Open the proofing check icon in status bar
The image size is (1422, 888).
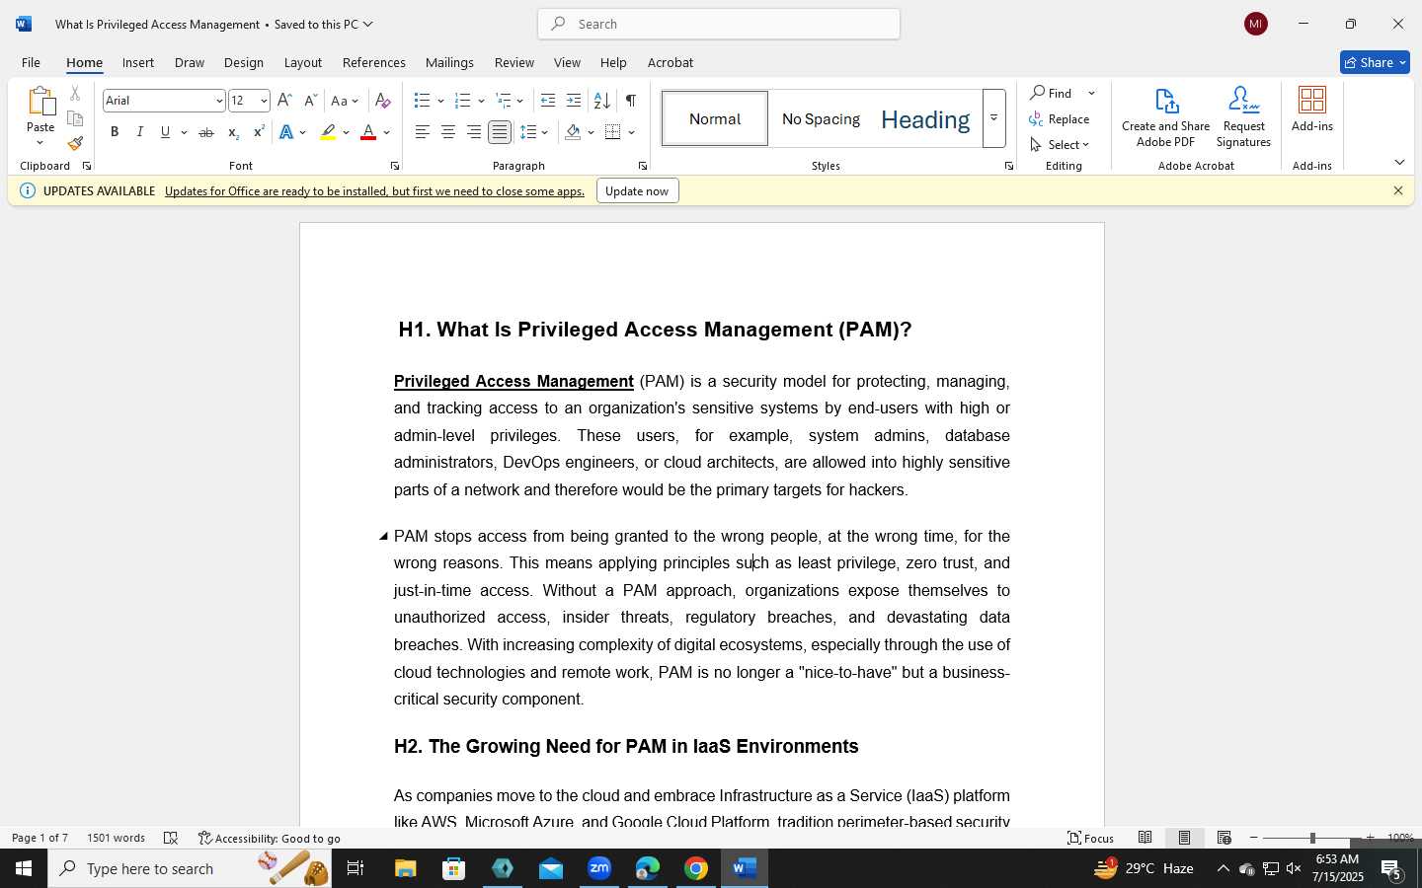click(x=171, y=838)
